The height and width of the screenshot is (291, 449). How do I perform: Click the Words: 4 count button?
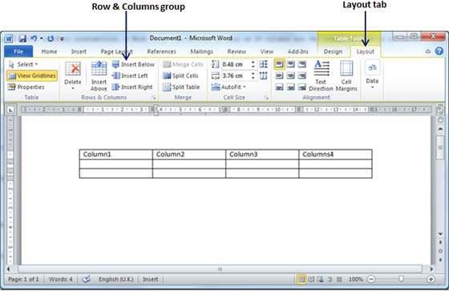click(60, 279)
